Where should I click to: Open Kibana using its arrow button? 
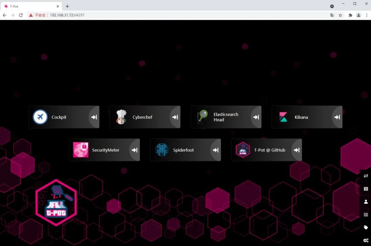(x=337, y=117)
